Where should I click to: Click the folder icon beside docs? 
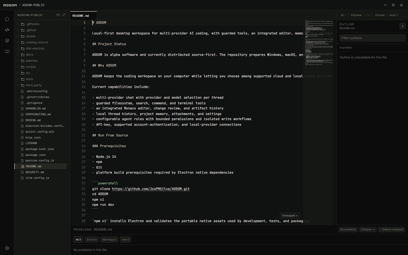[23, 54]
